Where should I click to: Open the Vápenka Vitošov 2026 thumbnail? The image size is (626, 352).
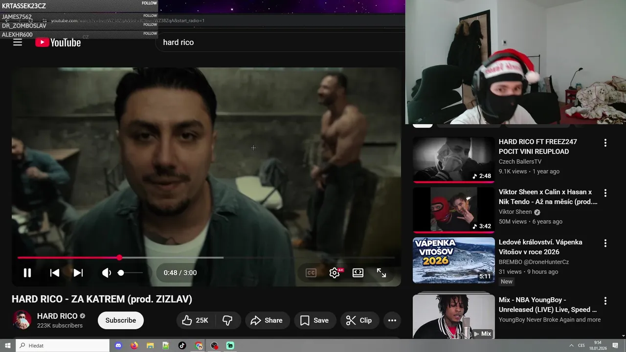pos(454,260)
